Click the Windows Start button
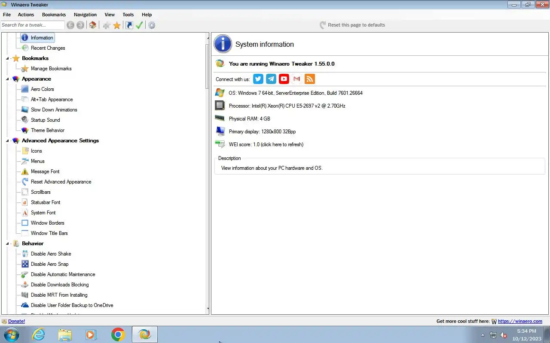The width and height of the screenshot is (550, 343). coord(12,334)
